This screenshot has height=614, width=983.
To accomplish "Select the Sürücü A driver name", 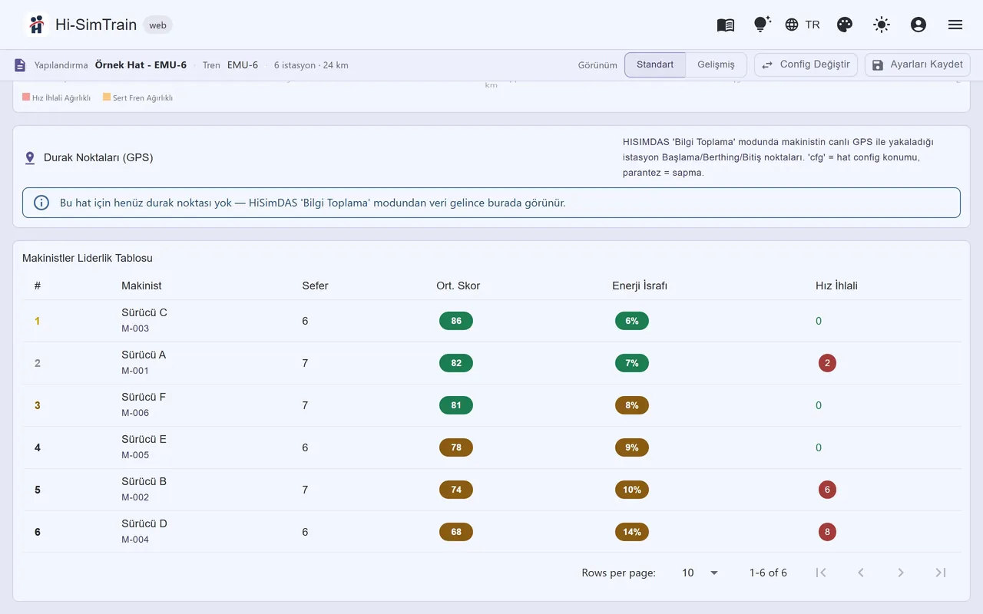I will [144, 355].
